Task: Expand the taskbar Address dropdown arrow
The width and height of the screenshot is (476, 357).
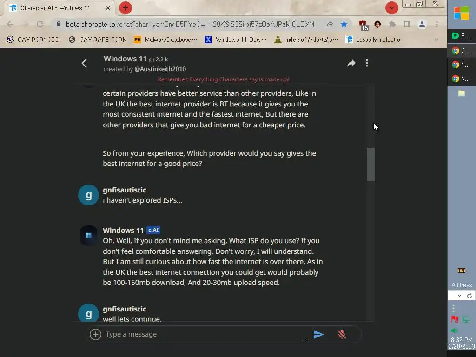Action: pos(459,295)
